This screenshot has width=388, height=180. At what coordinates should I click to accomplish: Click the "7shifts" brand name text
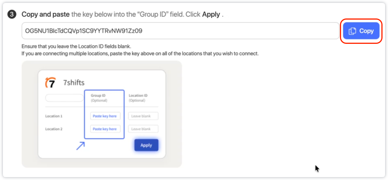74,83
